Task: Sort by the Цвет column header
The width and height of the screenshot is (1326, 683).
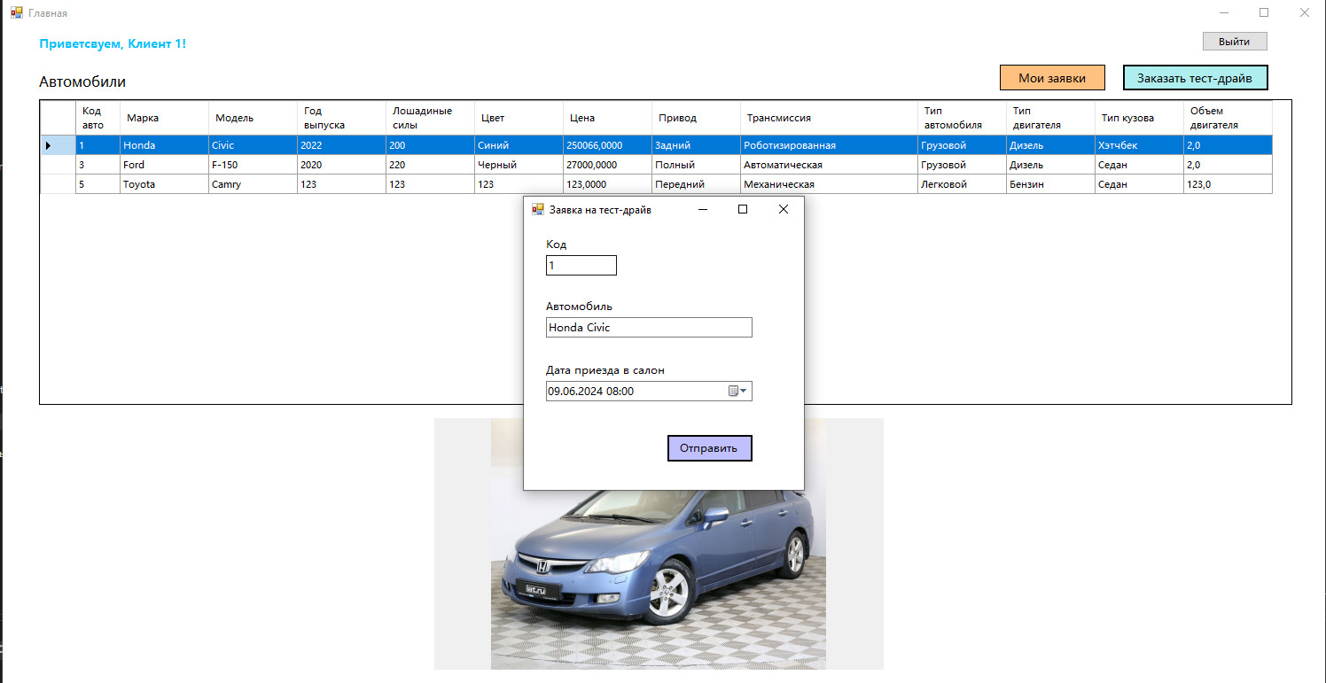Action: tap(519, 118)
